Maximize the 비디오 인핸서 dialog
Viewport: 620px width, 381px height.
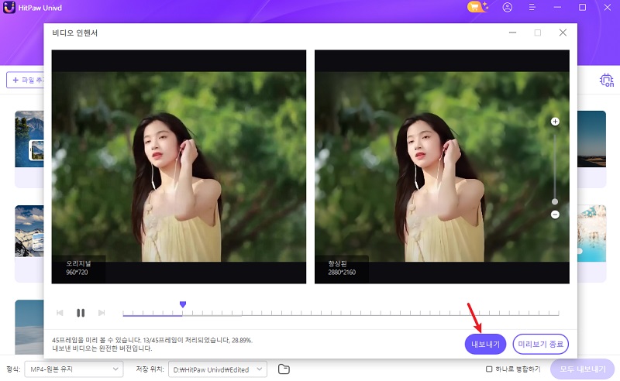point(537,33)
